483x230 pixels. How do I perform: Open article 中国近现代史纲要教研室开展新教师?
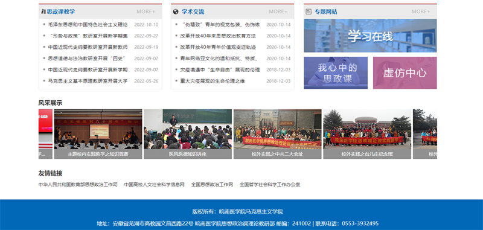coord(88,47)
